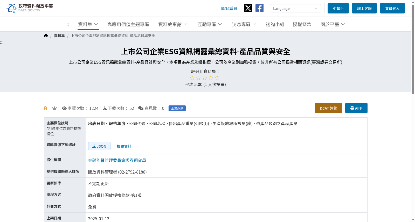Screen dimensions: 415x222
Task: Go to 資料集 breadcrumb link
Action: (59, 36)
